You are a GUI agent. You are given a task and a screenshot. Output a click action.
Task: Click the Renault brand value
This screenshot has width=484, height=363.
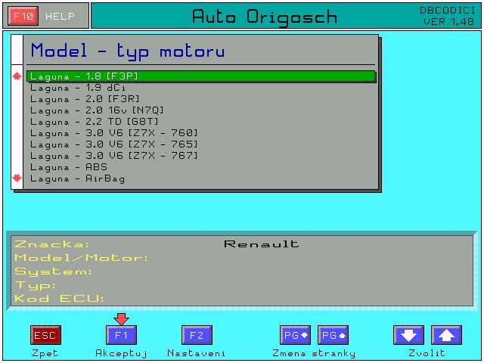[x=262, y=244]
